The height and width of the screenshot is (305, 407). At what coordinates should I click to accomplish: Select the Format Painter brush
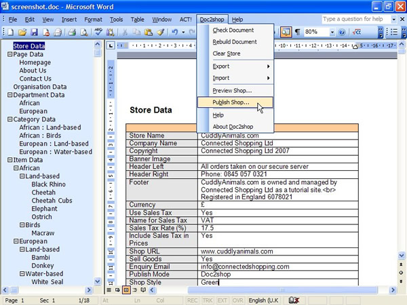[x=161, y=32]
